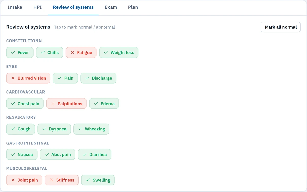The width and height of the screenshot is (307, 192).
Task: Click the 'Tap to mark normal / abnormal' hint
Action: 84,27
